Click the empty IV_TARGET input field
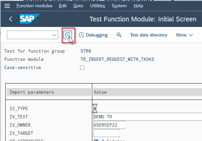 click(x=107, y=133)
